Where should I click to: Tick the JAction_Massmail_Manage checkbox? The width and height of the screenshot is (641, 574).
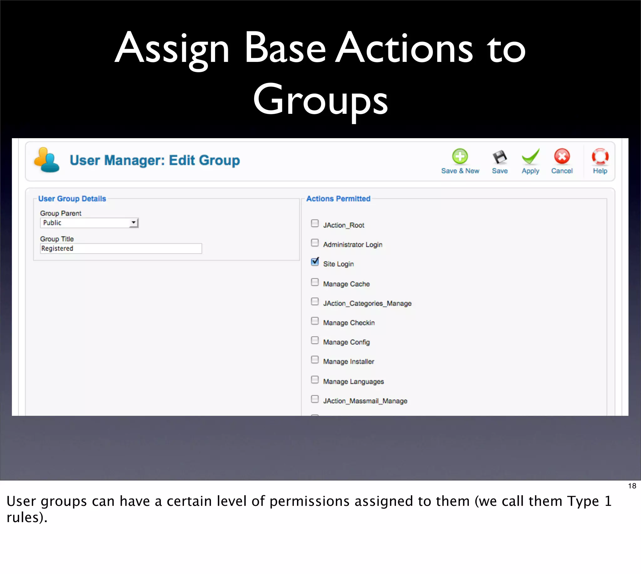click(315, 399)
